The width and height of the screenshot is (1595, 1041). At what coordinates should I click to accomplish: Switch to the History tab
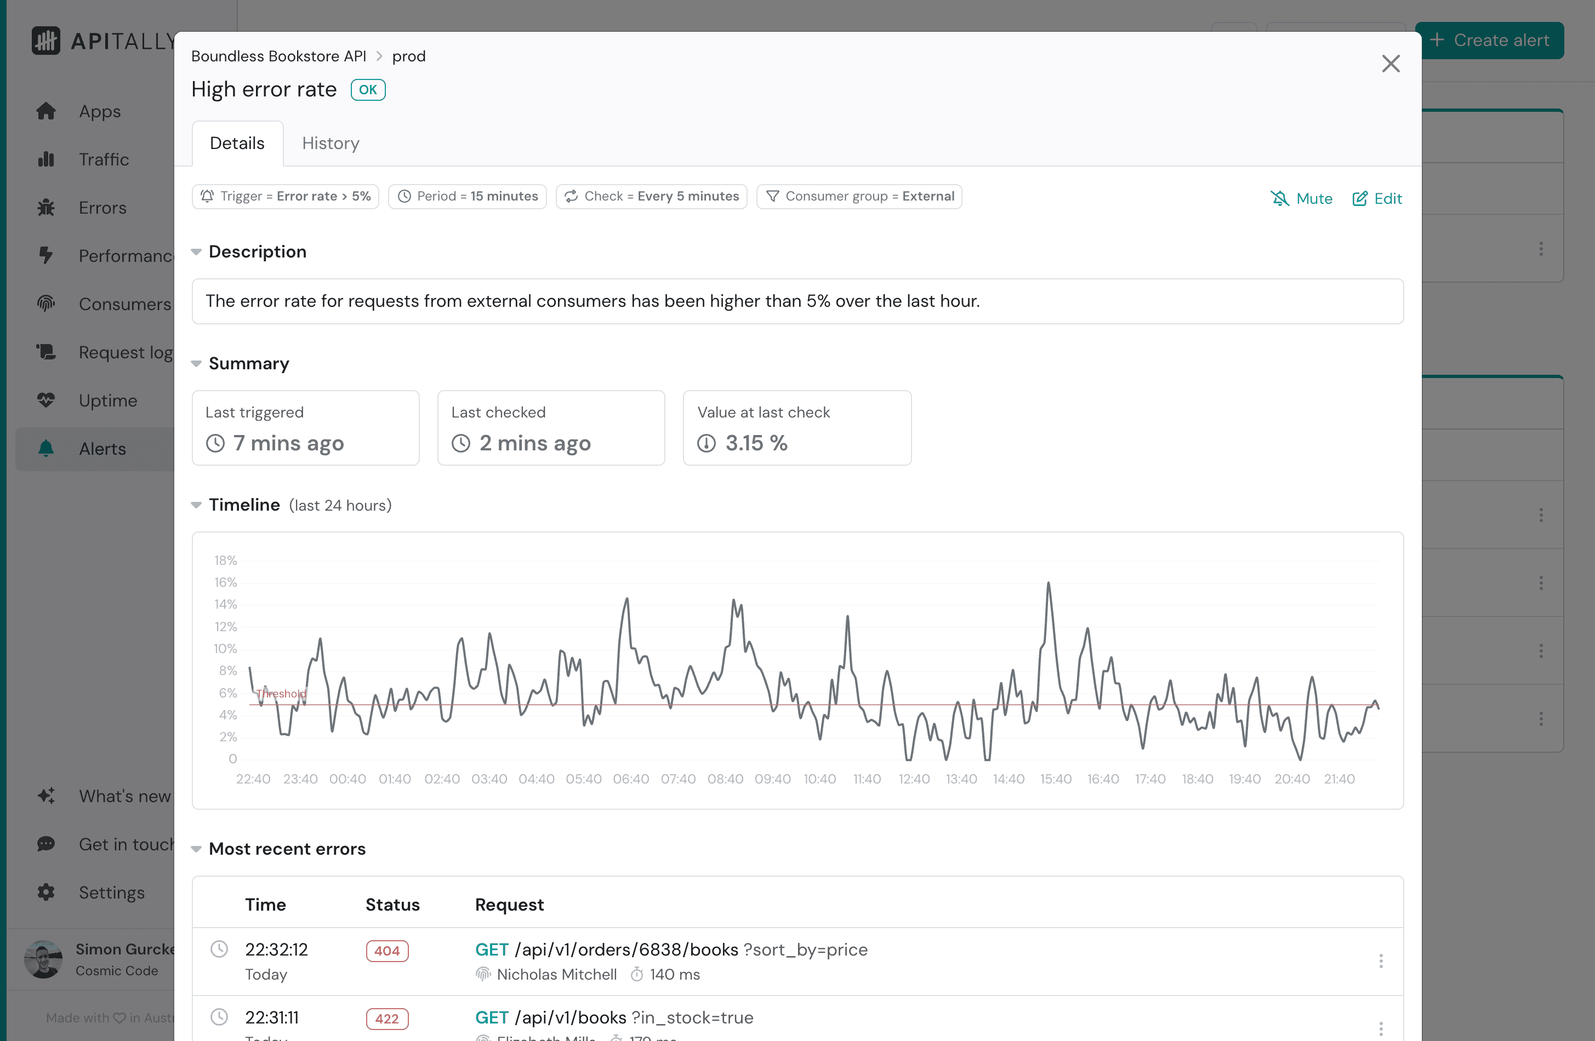point(331,144)
